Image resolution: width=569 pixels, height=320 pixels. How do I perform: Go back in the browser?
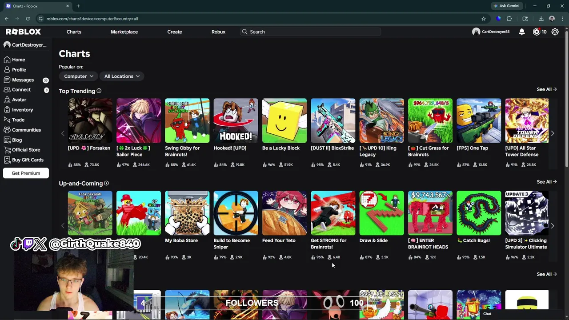click(7, 19)
